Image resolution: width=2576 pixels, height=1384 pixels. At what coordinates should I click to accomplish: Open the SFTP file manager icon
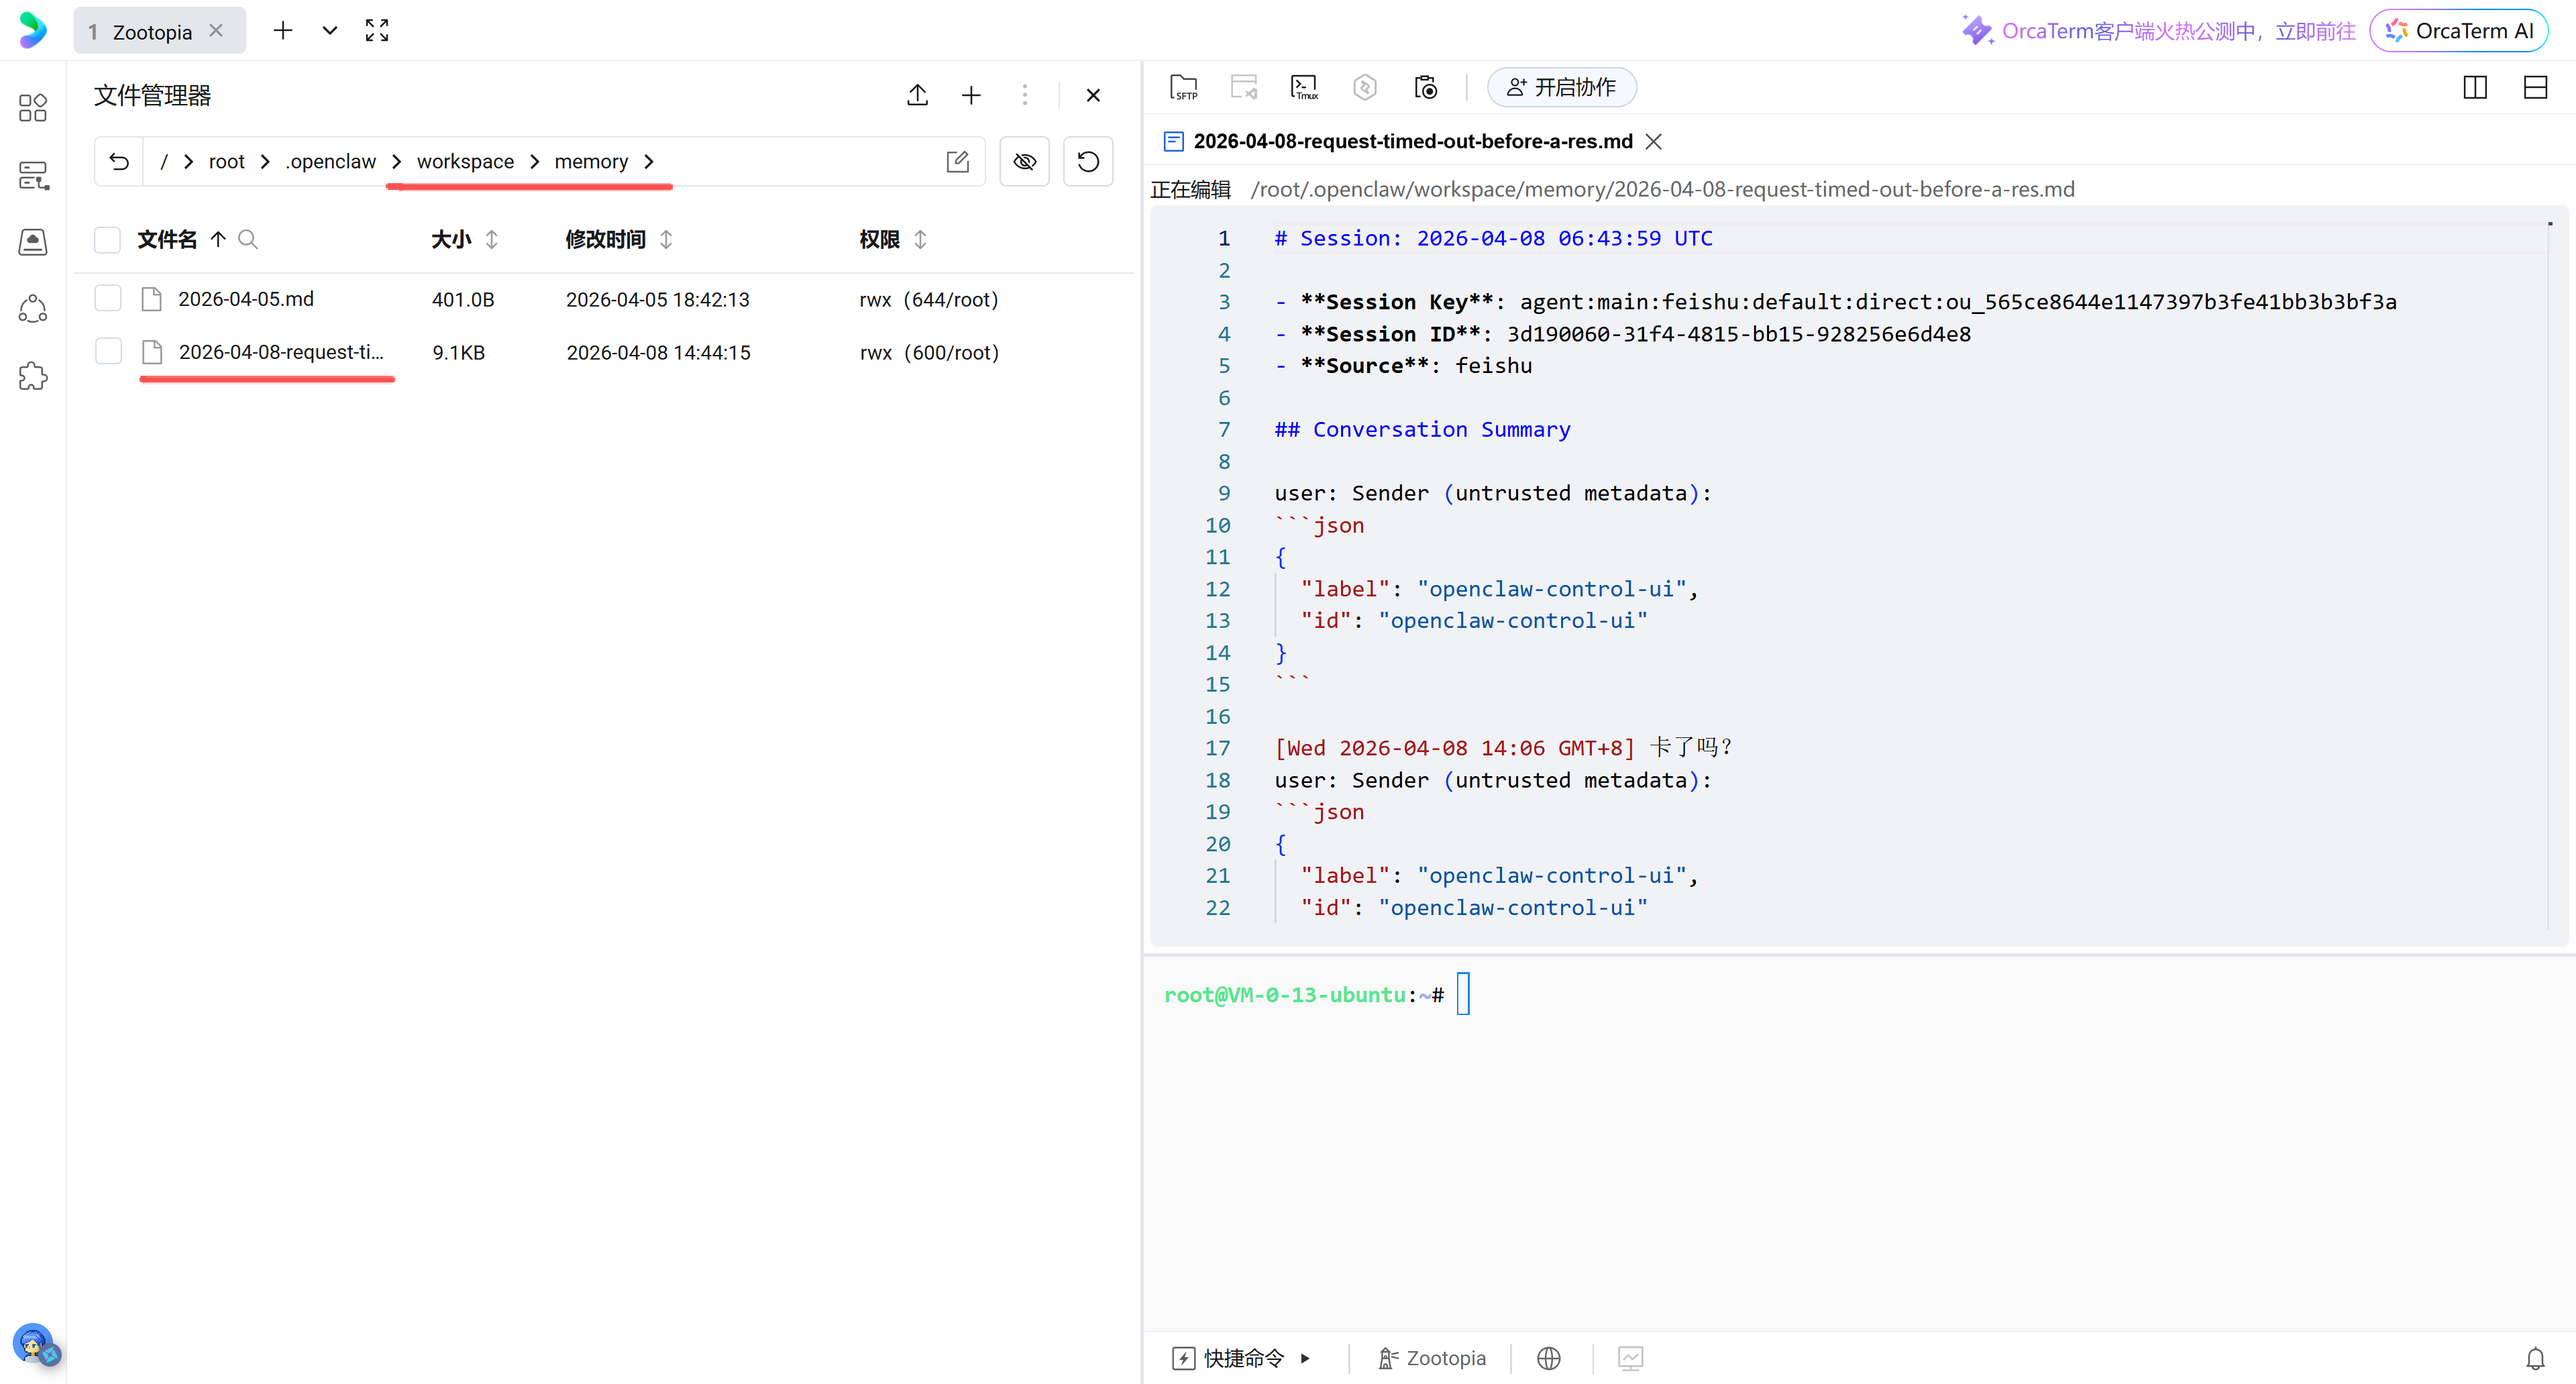[1184, 88]
